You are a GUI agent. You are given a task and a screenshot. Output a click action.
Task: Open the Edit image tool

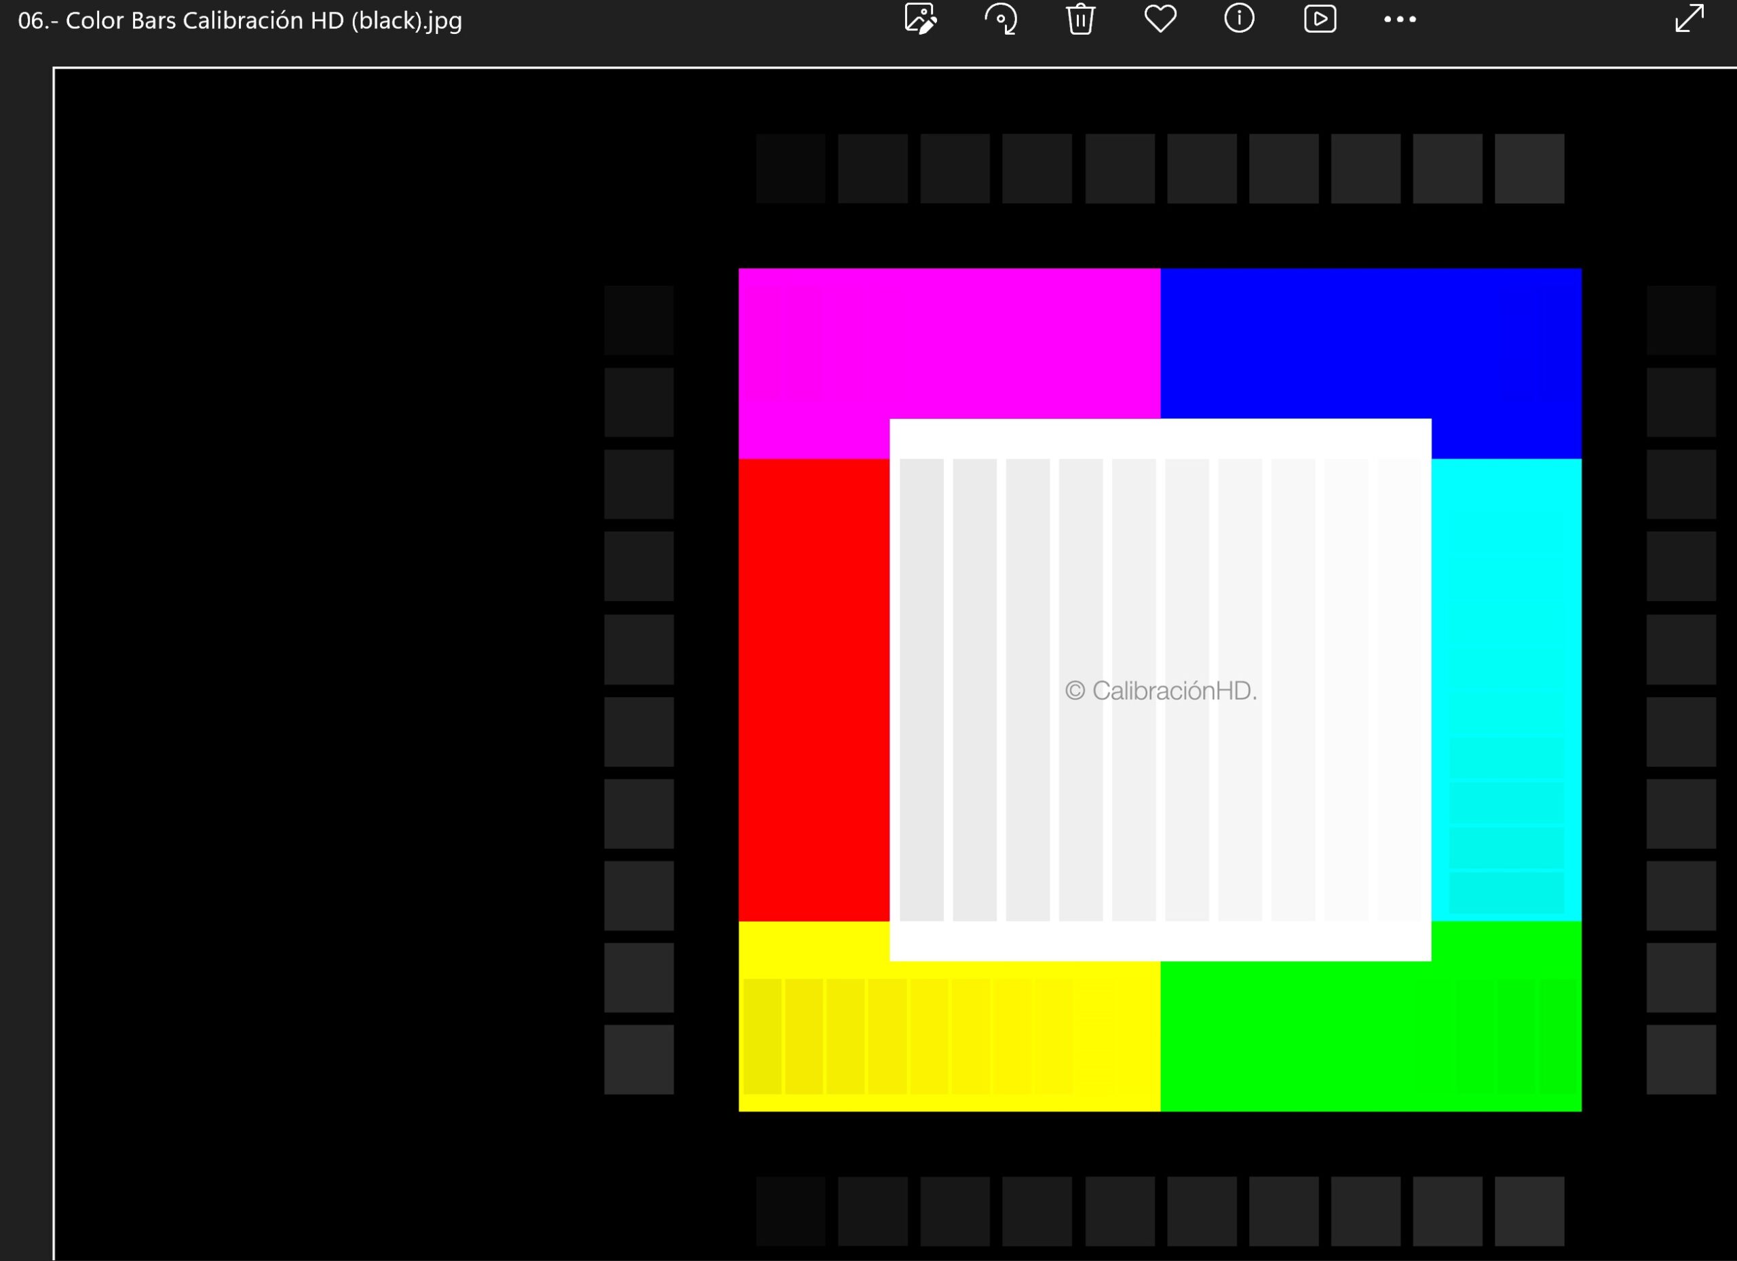(x=920, y=19)
